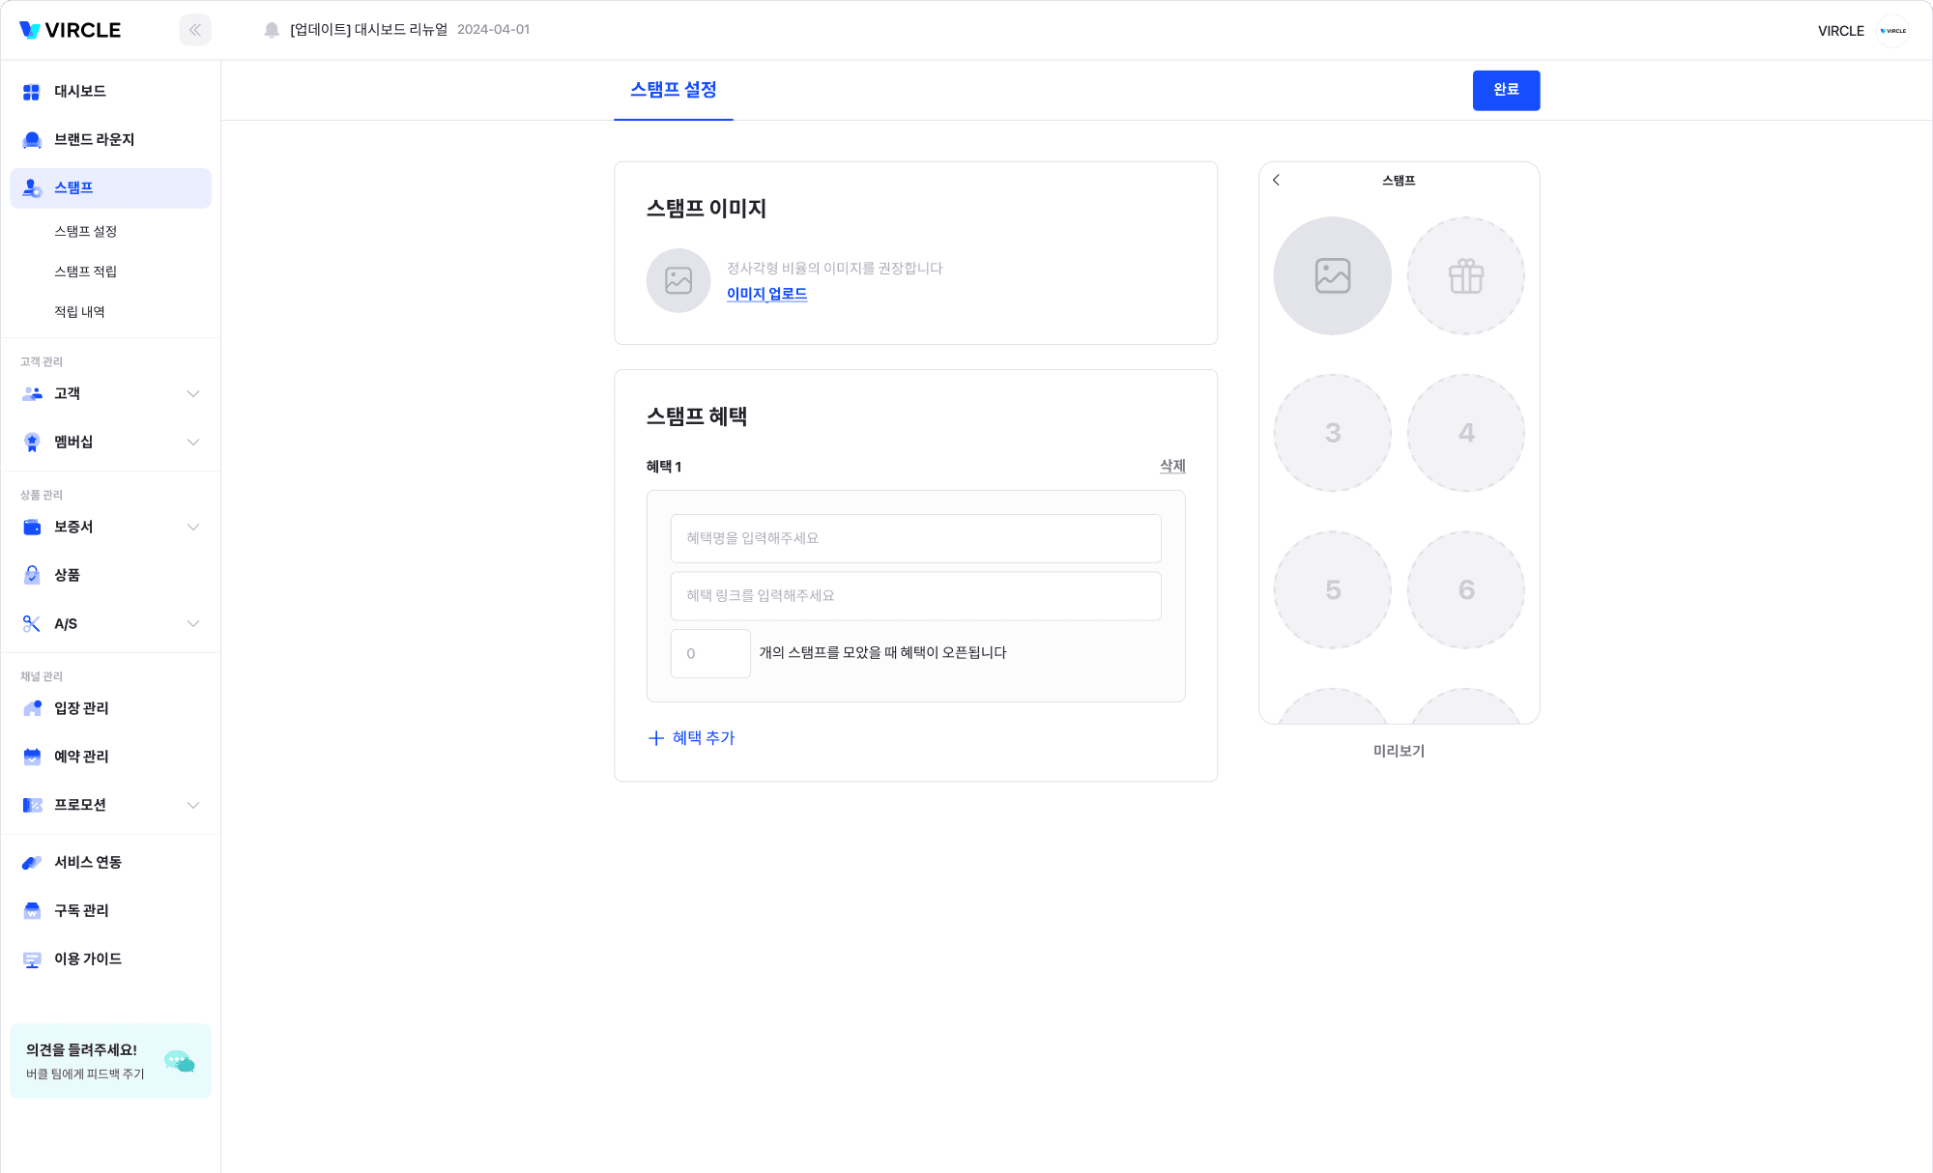Open 스탬프 적립 submenu item
The image size is (1933, 1173).
[85, 272]
